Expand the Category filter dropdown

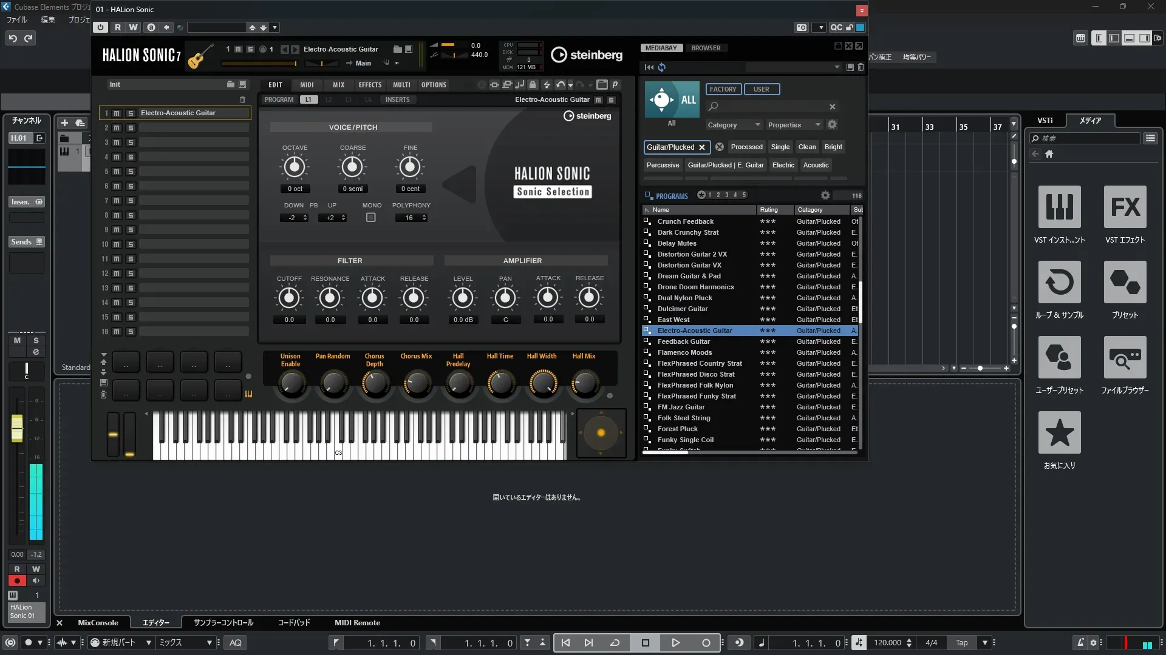point(734,125)
